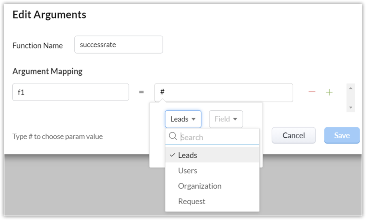This screenshot has width=366, height=220.
Task: Click the argument list scrollbar track
Action: (x=351, y=98)
